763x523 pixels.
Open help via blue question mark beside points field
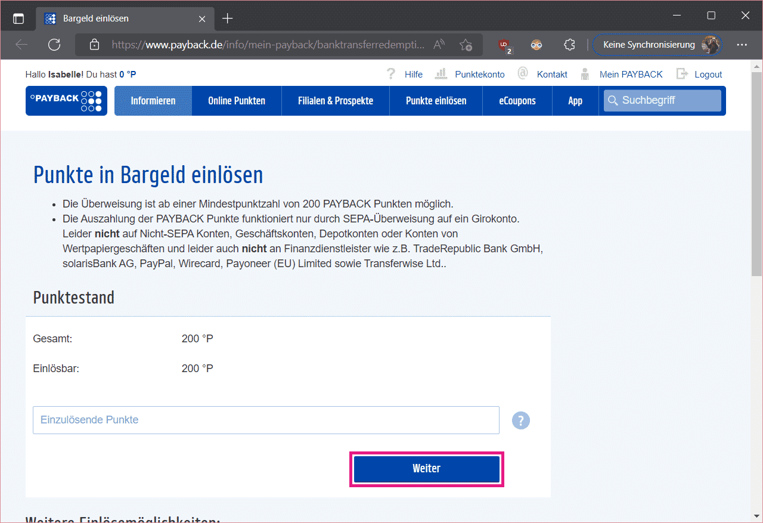pyautogui.click(x=521, y=420)
